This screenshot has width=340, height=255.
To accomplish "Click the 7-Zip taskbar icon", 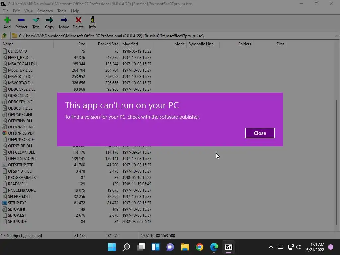I will (x=229, y=247).
